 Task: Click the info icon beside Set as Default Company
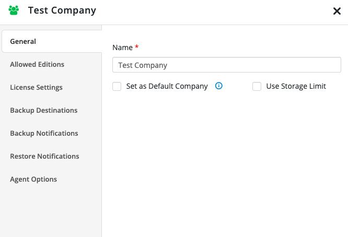(219, 86)
